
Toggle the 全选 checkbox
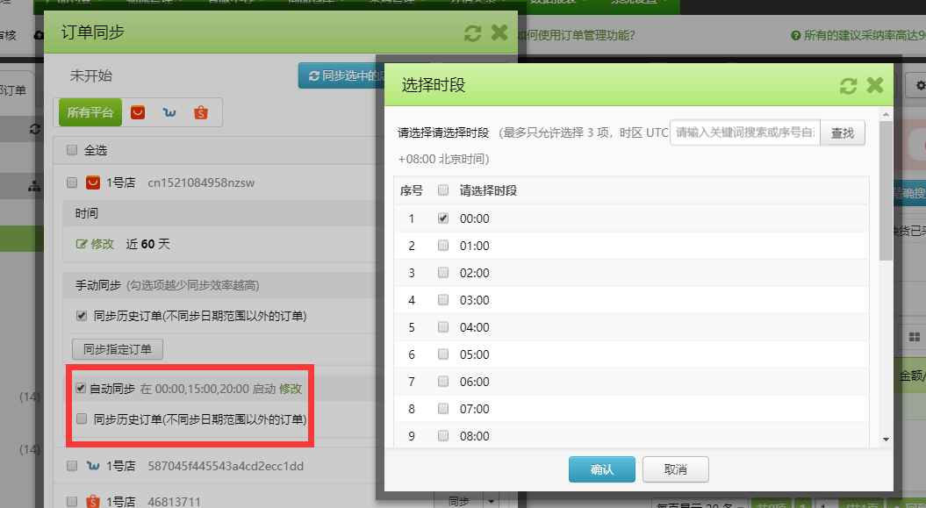(72, 150)
